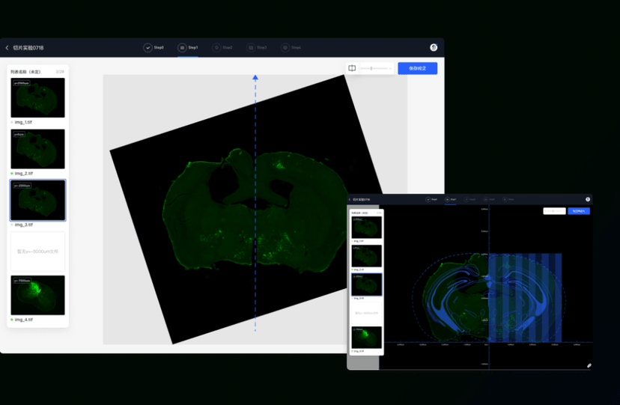Click the blue arrowhead atop the dashed axis
Image resolution: width=620 pixels, height=405 pixels.
[255, 77]
